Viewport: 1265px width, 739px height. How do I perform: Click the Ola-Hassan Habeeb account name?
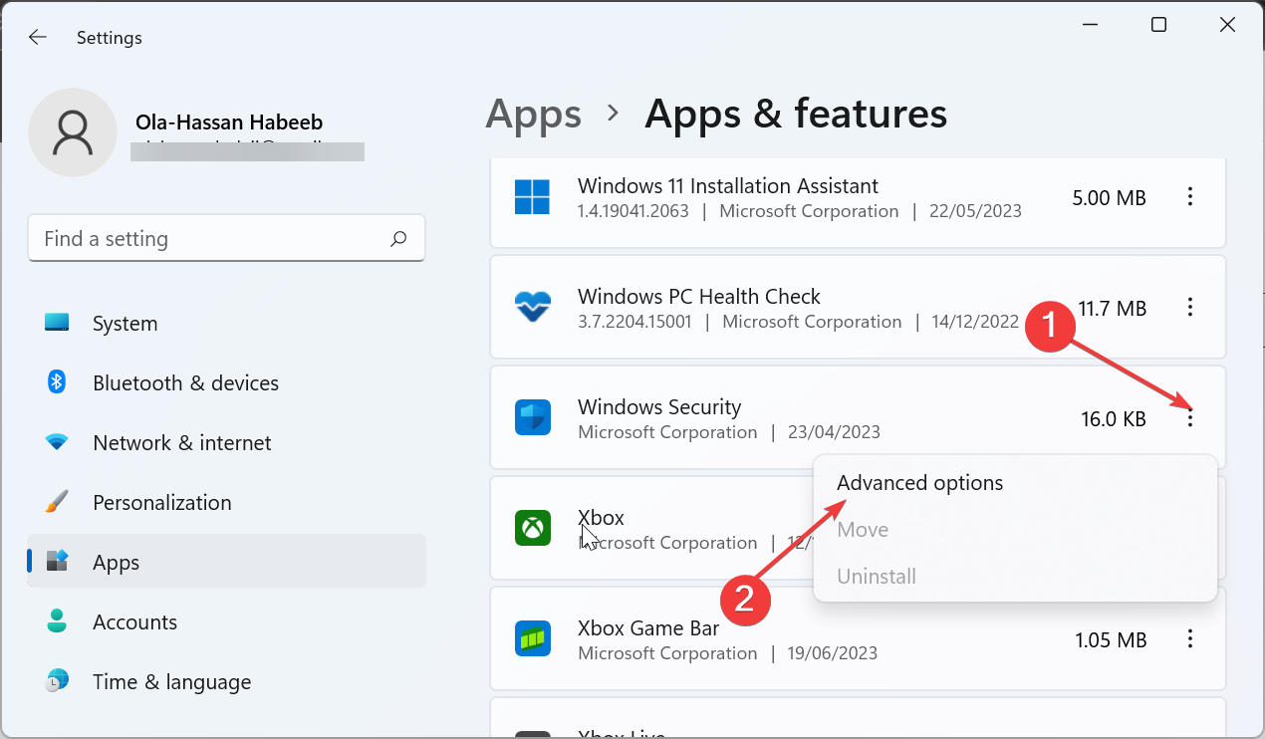[x=229, y=123]
